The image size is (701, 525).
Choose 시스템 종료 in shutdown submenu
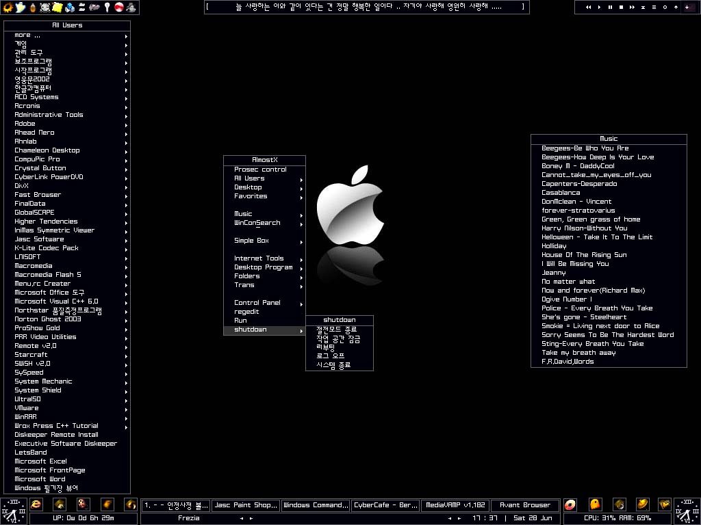[340, 365]
